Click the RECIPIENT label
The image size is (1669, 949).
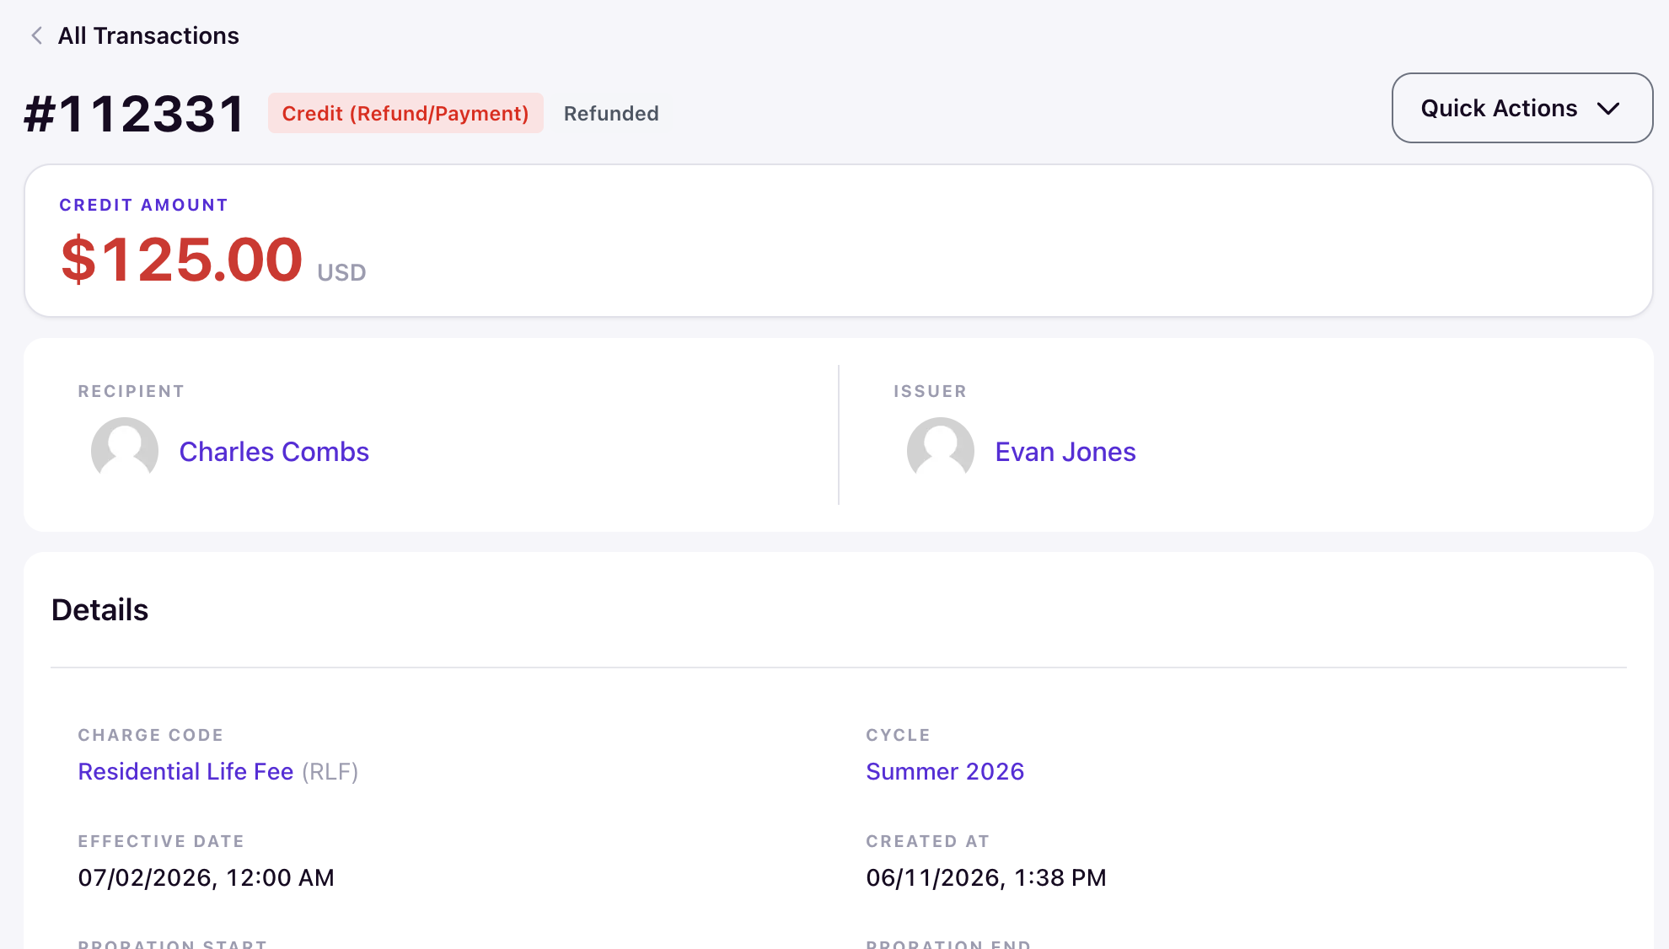point(131,391)
